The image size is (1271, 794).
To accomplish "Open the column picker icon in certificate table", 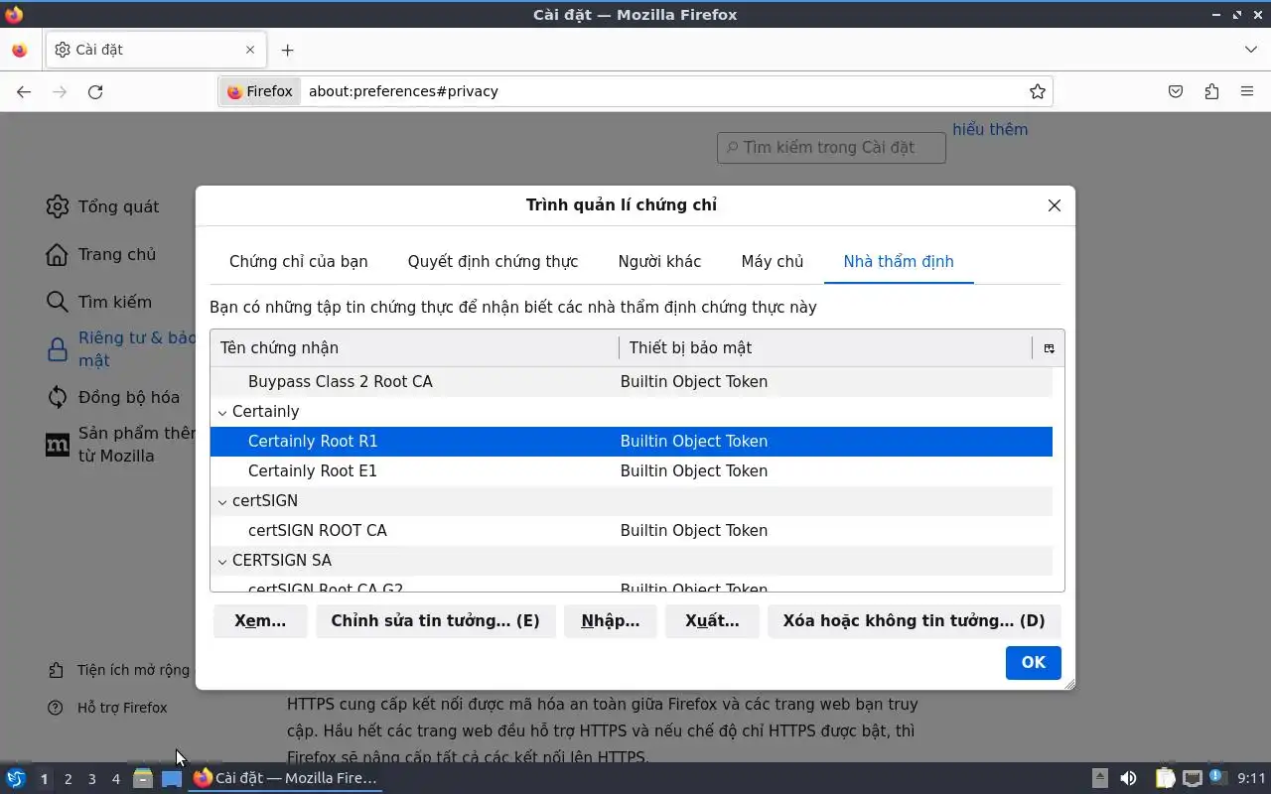I will (x=1049, y=348).
